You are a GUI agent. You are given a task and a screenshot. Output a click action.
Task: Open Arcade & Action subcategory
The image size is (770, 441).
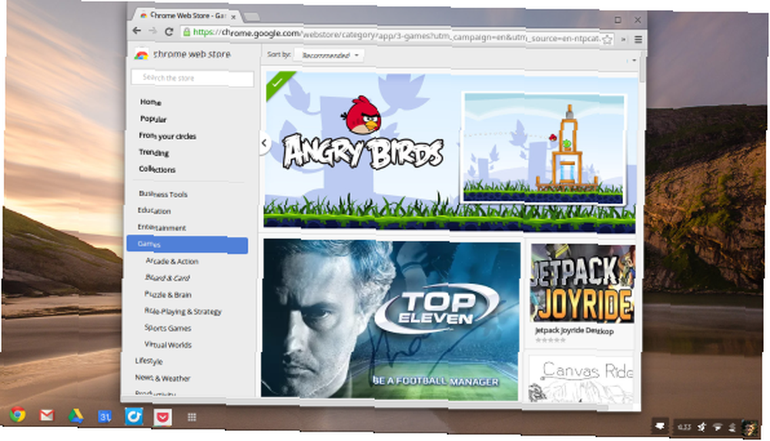[x=172, y=261]
